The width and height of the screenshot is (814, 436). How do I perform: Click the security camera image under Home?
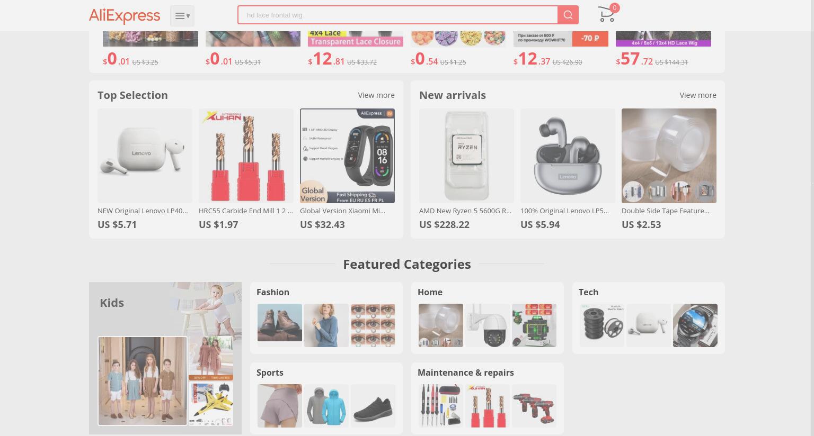point(488,325)
